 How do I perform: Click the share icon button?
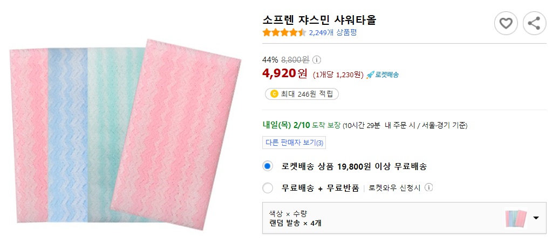click(534, 23)
